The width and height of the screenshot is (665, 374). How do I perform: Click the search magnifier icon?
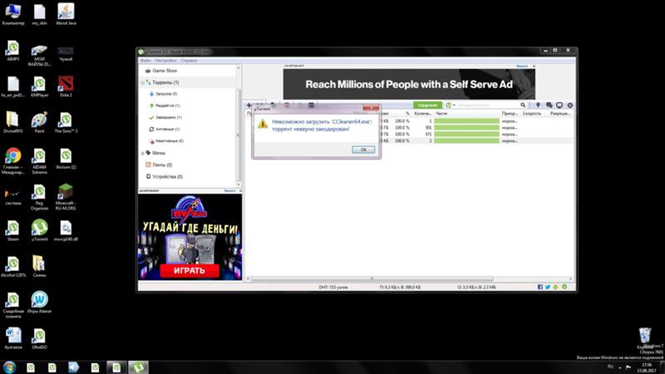point(523,105)
